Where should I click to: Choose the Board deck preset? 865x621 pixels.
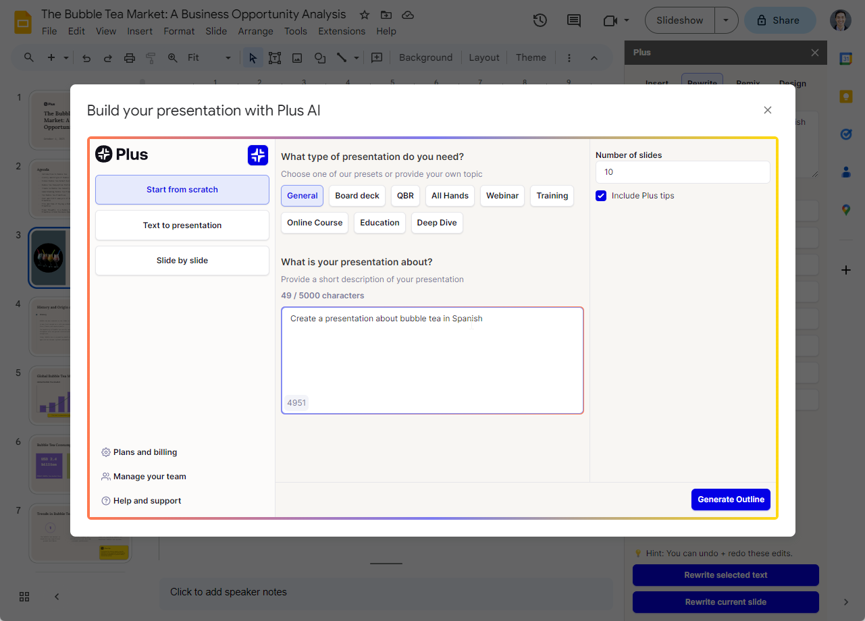click(357, 196)
